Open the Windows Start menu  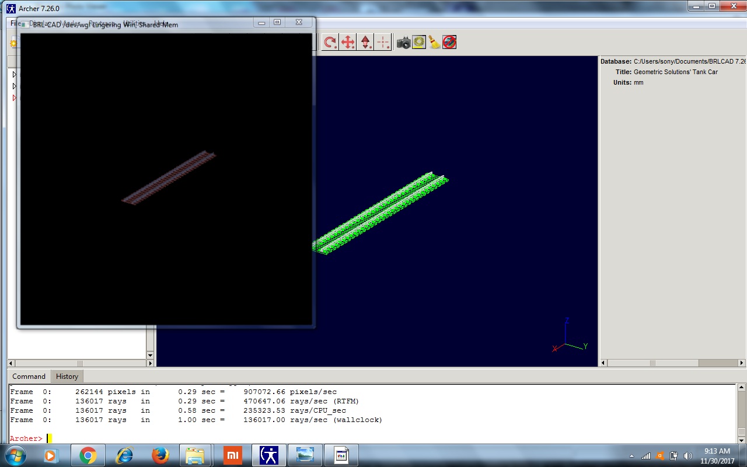15,455
